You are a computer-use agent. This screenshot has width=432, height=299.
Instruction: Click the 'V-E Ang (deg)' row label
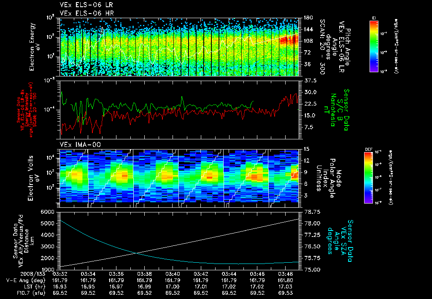[x=26, y=280]
